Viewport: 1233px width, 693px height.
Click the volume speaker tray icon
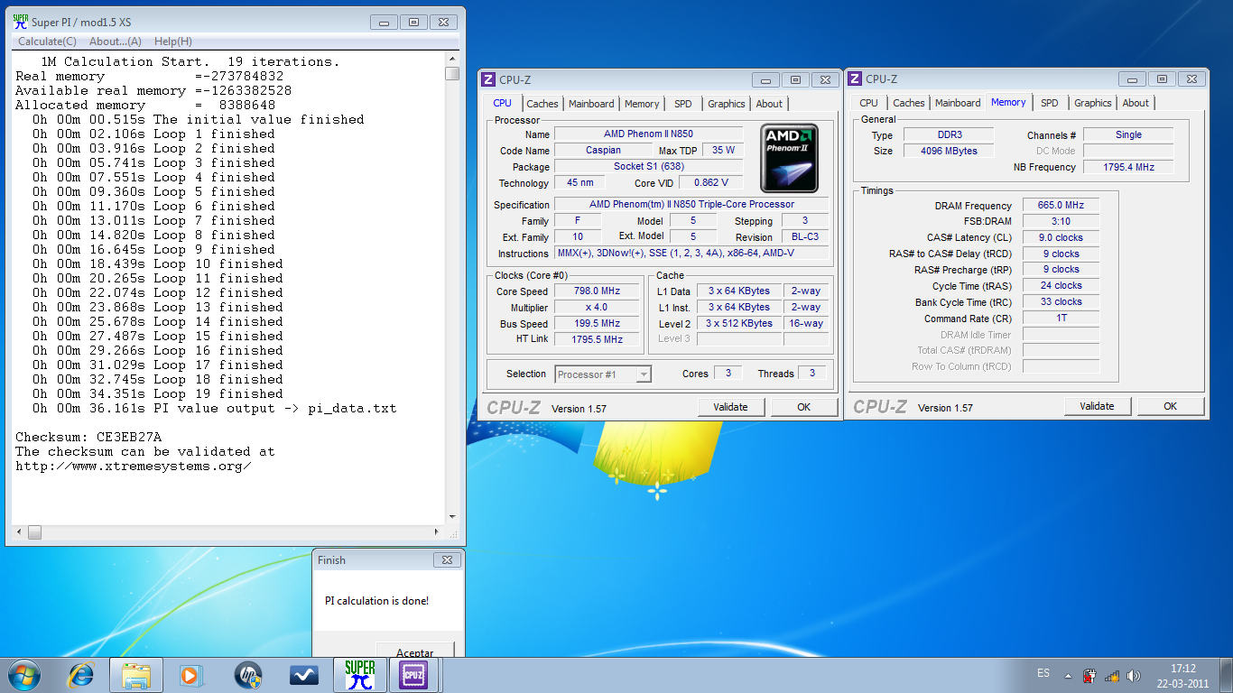(x=1134, y=675)
